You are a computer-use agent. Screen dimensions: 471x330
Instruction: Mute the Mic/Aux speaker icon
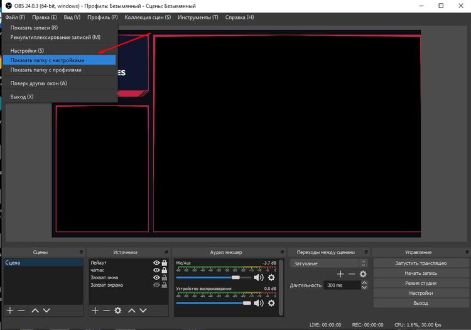pyautogui.click(x=259, y=277)
